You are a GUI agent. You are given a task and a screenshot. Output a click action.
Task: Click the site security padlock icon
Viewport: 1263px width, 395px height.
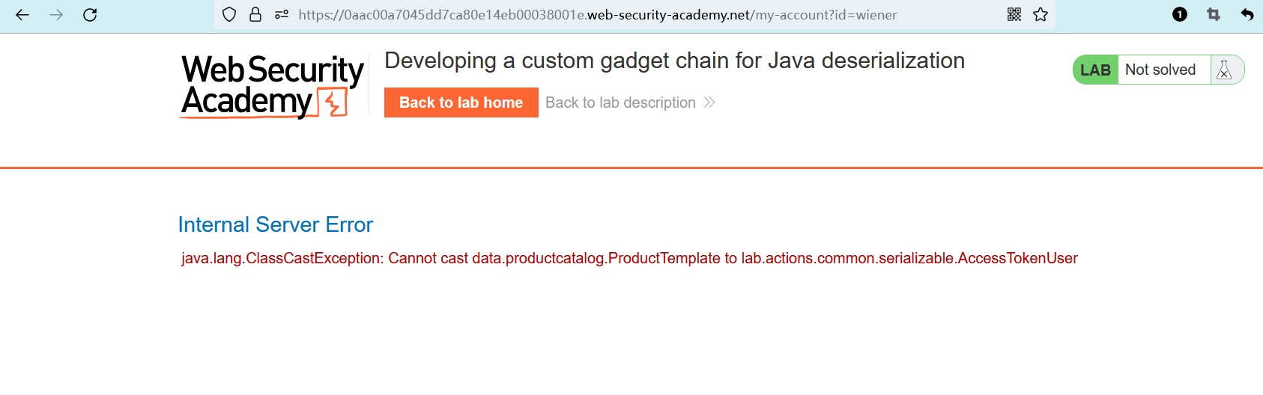255,15
